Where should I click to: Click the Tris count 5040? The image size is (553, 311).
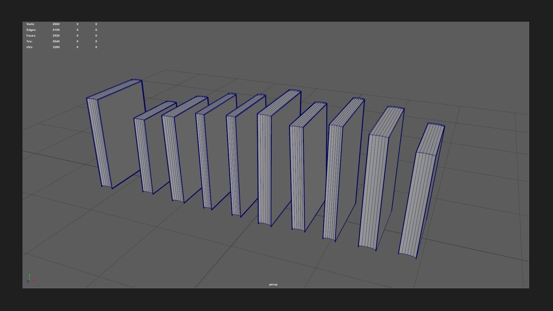pyautogui.click(x=56, y=41)
